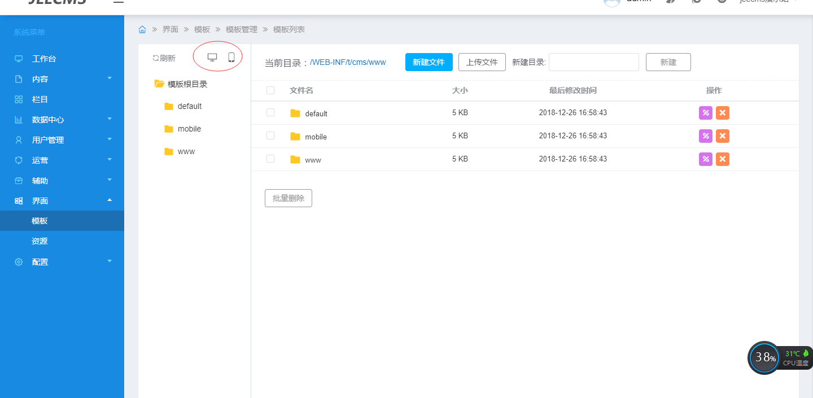Delete the default folder with orange X

[x=722, y=113]
